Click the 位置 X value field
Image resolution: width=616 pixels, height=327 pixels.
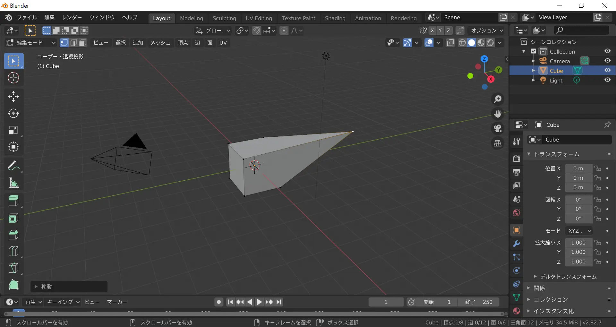(x=578, y=168)
